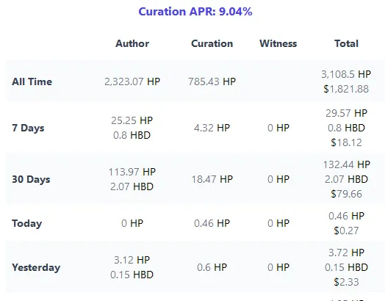385x301 pixels.
Task: Select the Total column header
Action: pos(346,43)
